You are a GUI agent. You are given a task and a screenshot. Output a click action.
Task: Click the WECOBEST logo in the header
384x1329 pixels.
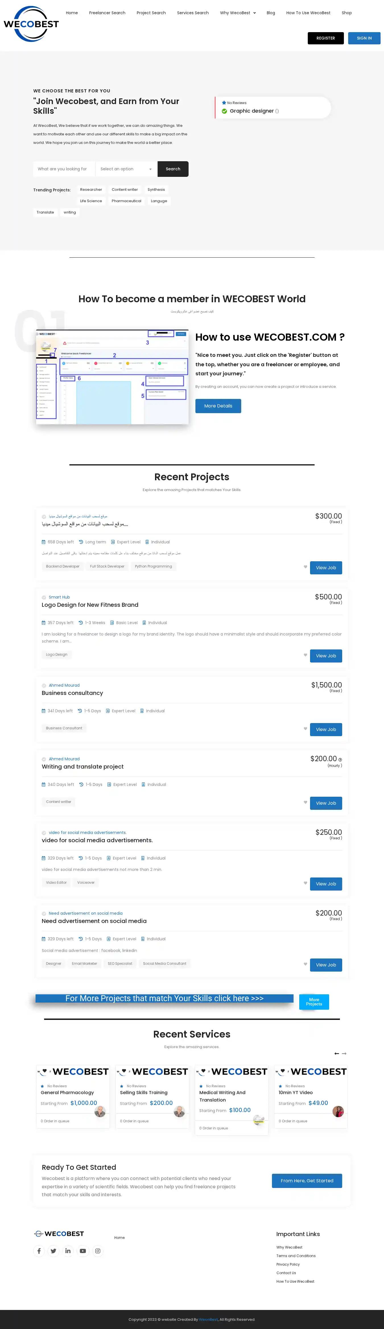(31, 24)
